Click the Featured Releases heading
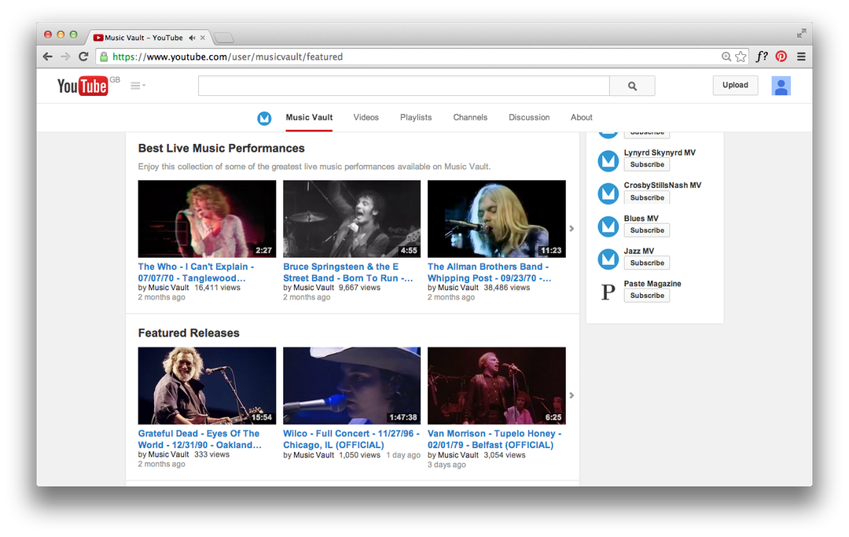The width and height of the screenshot is (849, 537). click(x=189, y=333)
